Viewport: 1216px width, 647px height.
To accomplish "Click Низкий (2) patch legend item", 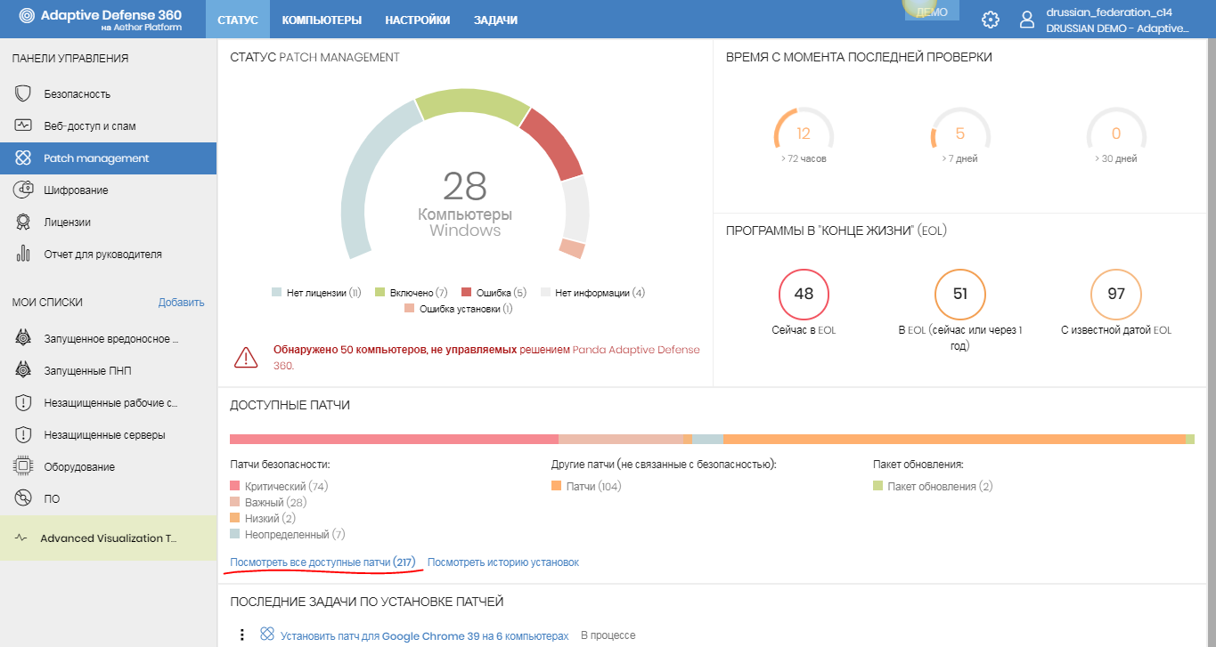I will (263, 518).
